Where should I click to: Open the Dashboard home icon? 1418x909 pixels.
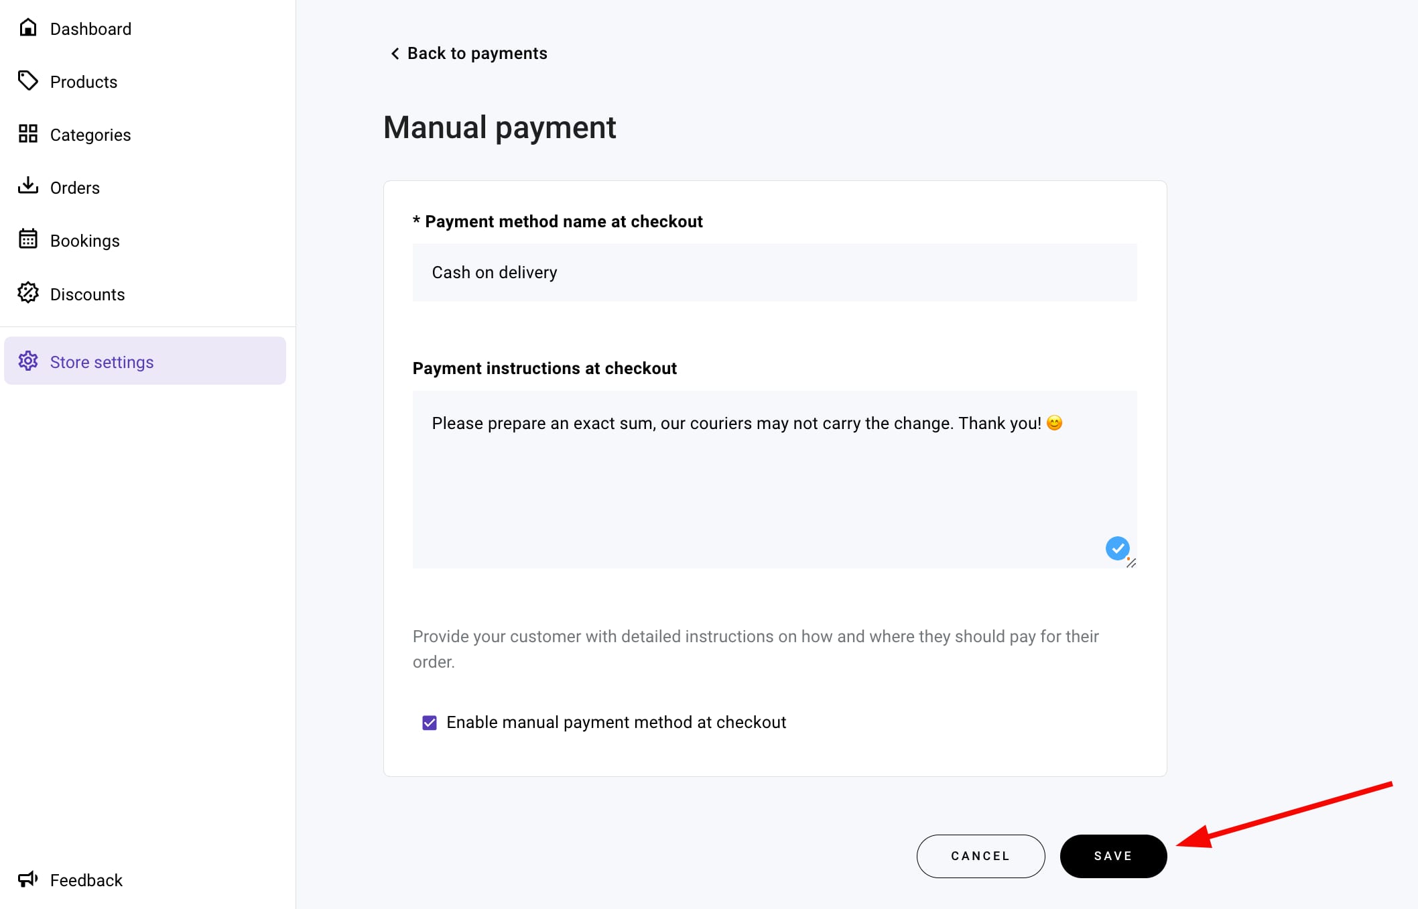point(28,28)
